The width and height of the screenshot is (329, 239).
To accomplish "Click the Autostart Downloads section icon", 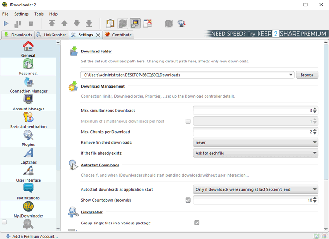I will 73,165.
